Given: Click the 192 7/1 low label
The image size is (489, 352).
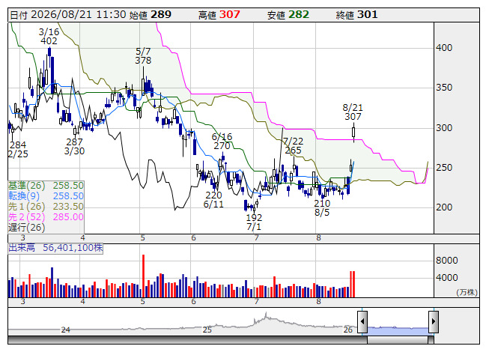Looking at the screenshot, I should (x=254, y=222).
